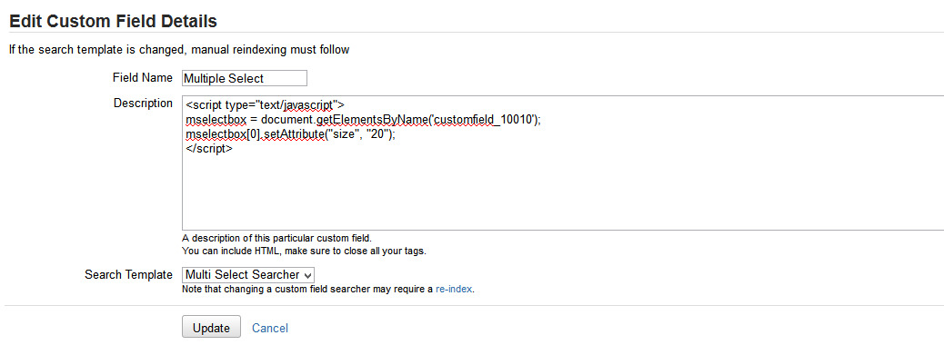The image size is (944, 355).
Task: Click the Update button
Action: coord(211,327)
